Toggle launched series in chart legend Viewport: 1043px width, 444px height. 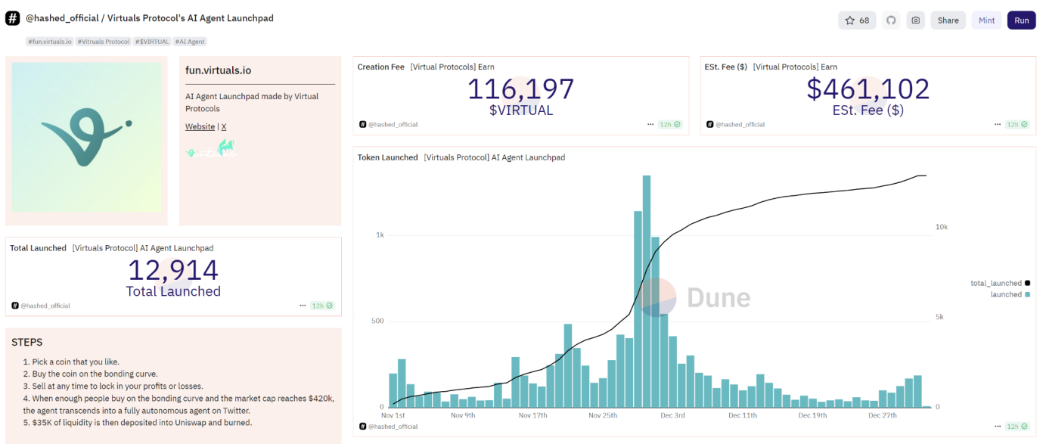1009,294
